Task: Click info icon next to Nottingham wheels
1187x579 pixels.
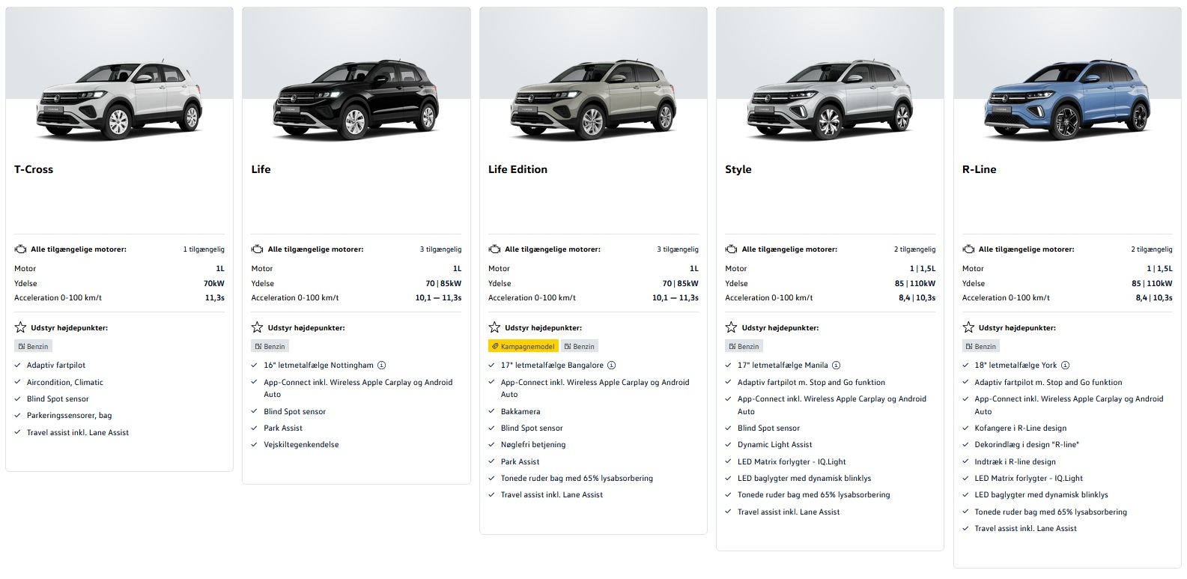Action: click(381, 366)
